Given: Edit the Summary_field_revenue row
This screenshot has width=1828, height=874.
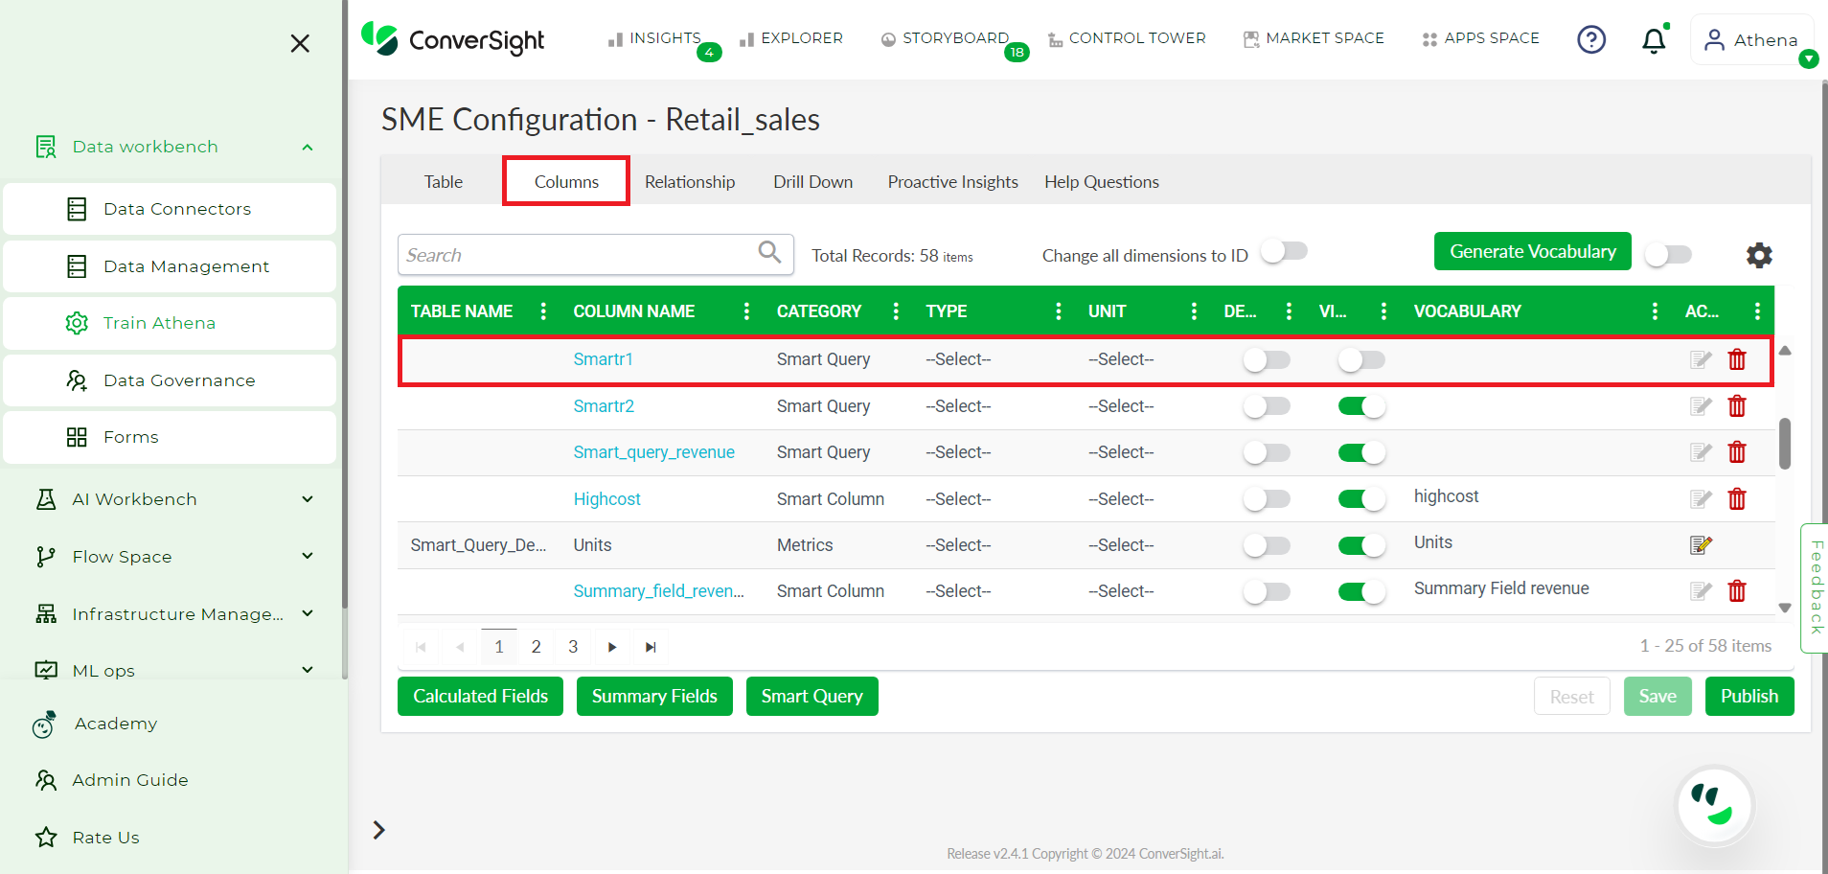Looking at the screenshot, I should (x=1701, y=591).
